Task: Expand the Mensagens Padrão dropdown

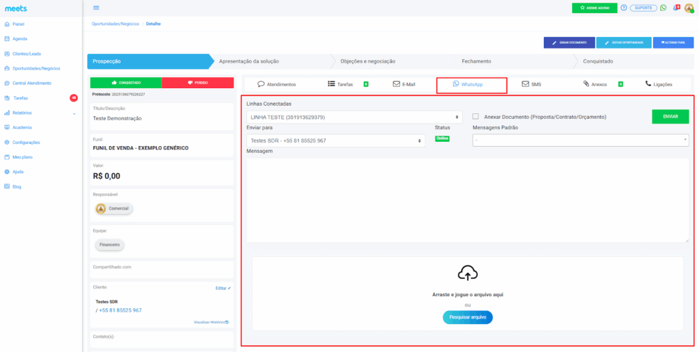Action: pyautogui.click(x=580, y=140)
